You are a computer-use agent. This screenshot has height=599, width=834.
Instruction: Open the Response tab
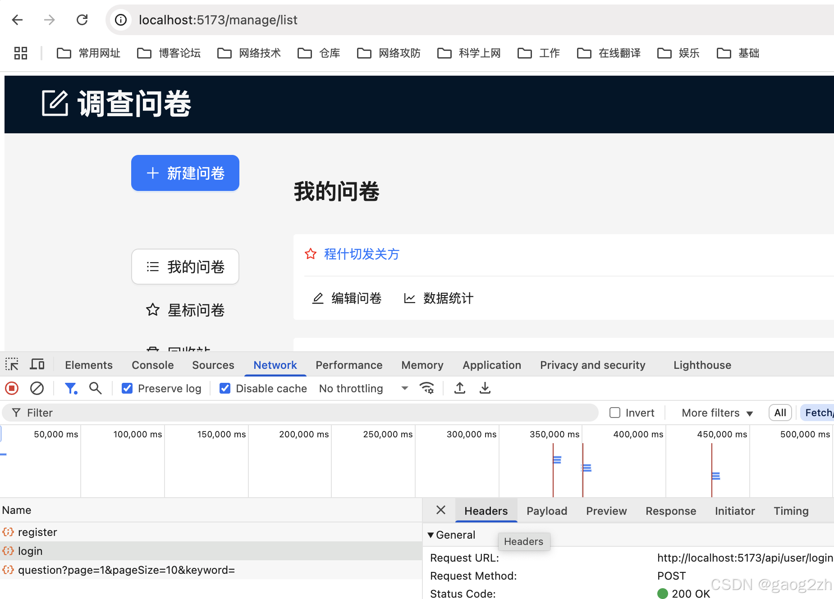tap(671, 511)
